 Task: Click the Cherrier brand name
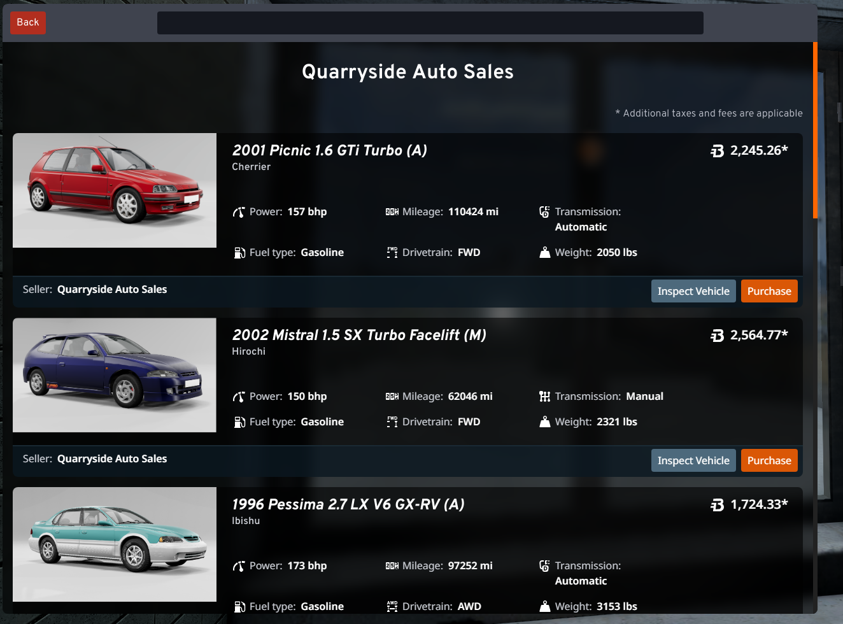coord(251,167)
